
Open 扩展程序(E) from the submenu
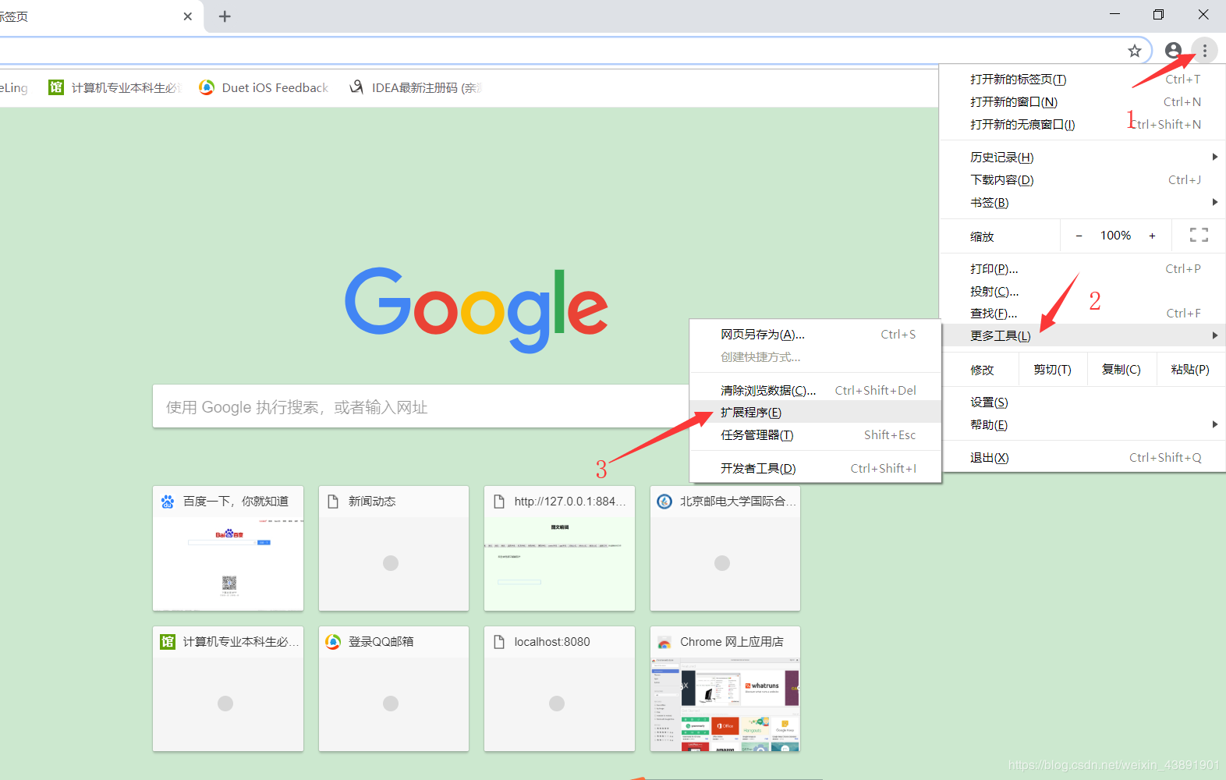816,413
